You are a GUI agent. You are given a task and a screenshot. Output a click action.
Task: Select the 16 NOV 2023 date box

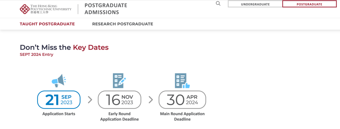click(120, 99)
